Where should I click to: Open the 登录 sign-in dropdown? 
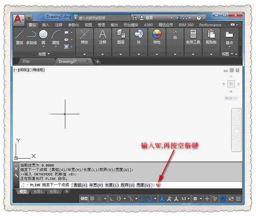click(x=172, y=18)
